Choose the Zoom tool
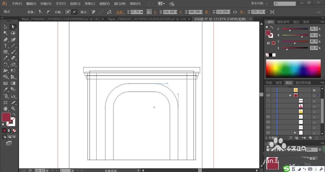Screen dimensions: 325x172 point(13,109)
